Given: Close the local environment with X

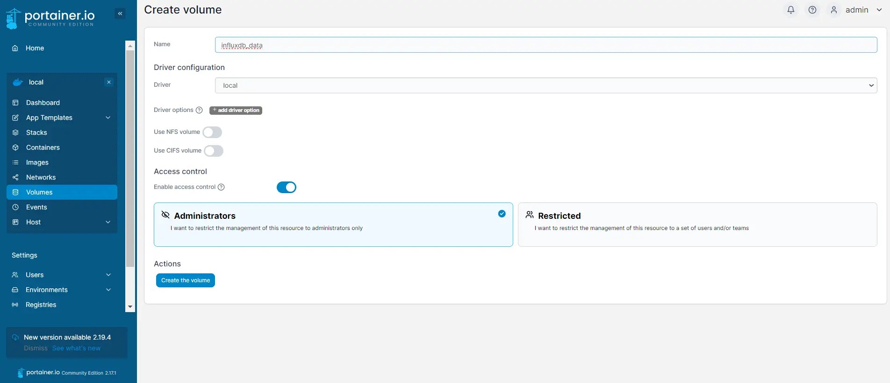Looking at the screenshot, I should (109, 82).
